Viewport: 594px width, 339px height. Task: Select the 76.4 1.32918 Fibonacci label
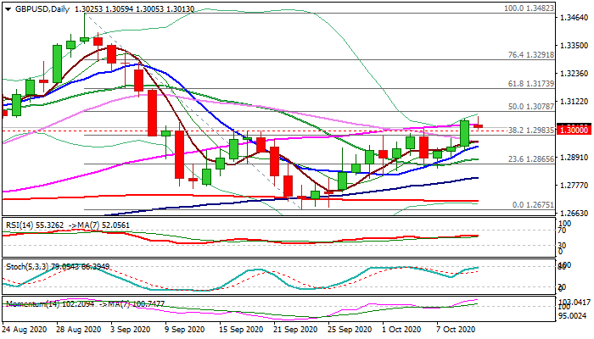(x=531, y=55)
